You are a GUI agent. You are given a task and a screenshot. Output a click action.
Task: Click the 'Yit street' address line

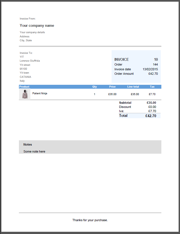25,65
